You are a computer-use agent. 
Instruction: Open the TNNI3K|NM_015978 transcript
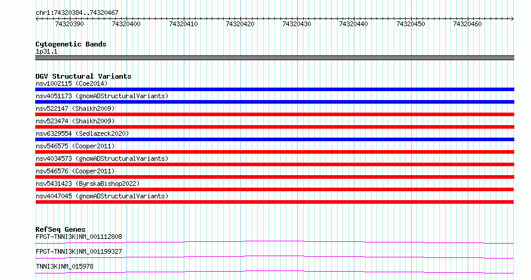(64, 266)
